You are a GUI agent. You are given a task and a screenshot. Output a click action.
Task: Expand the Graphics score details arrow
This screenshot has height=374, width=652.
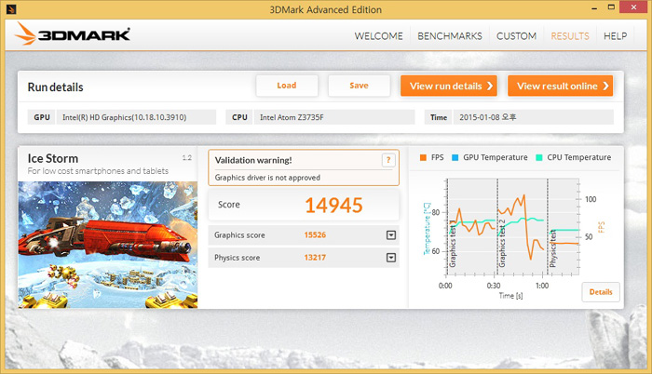pos(391,235)
